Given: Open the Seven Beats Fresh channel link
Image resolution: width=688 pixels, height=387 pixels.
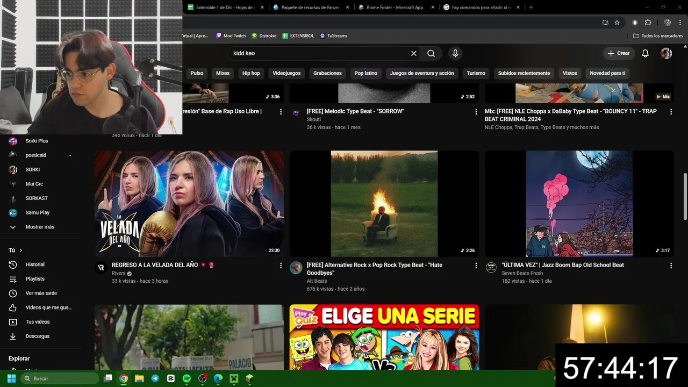Looking at the screenshot, I should pyautogui.click(x=522, y=273).
